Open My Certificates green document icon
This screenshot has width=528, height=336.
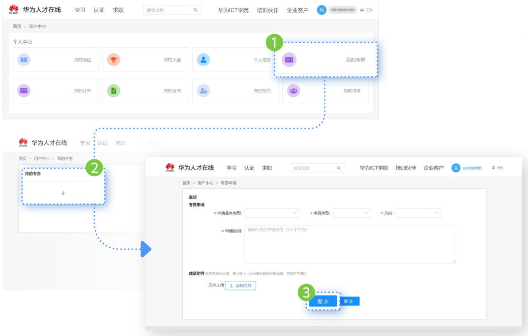[113, 90]
